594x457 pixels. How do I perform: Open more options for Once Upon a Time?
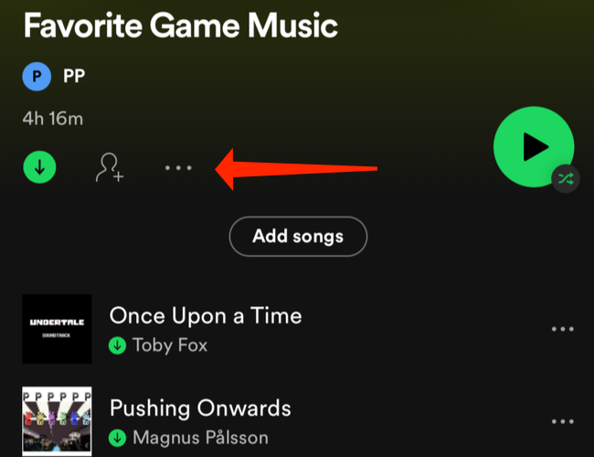[562, 329]
